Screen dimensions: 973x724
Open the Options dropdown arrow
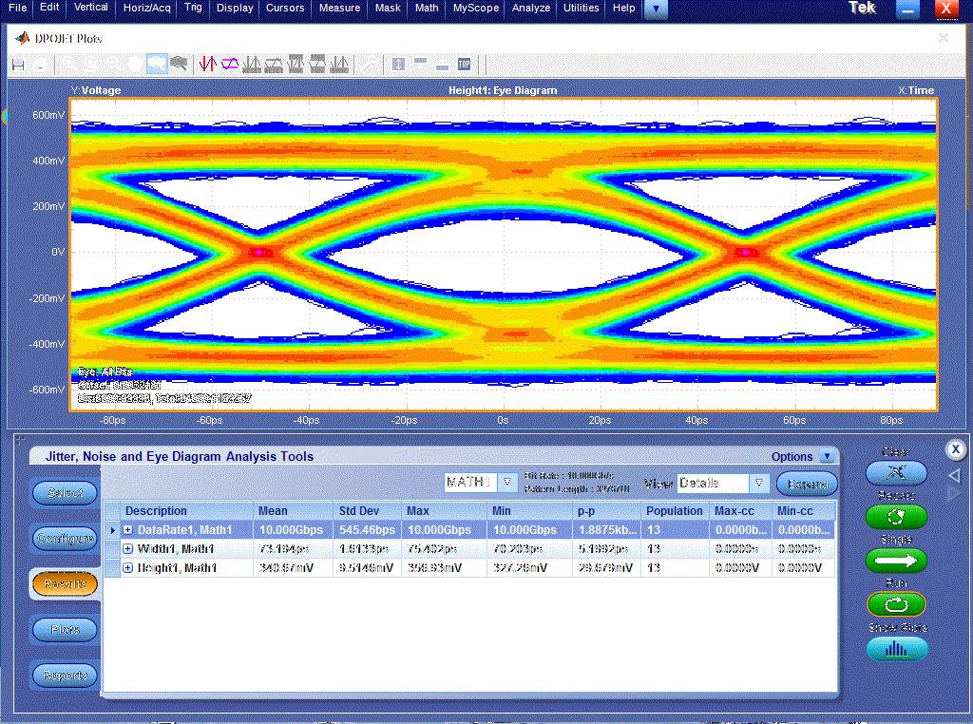point(827,456)
